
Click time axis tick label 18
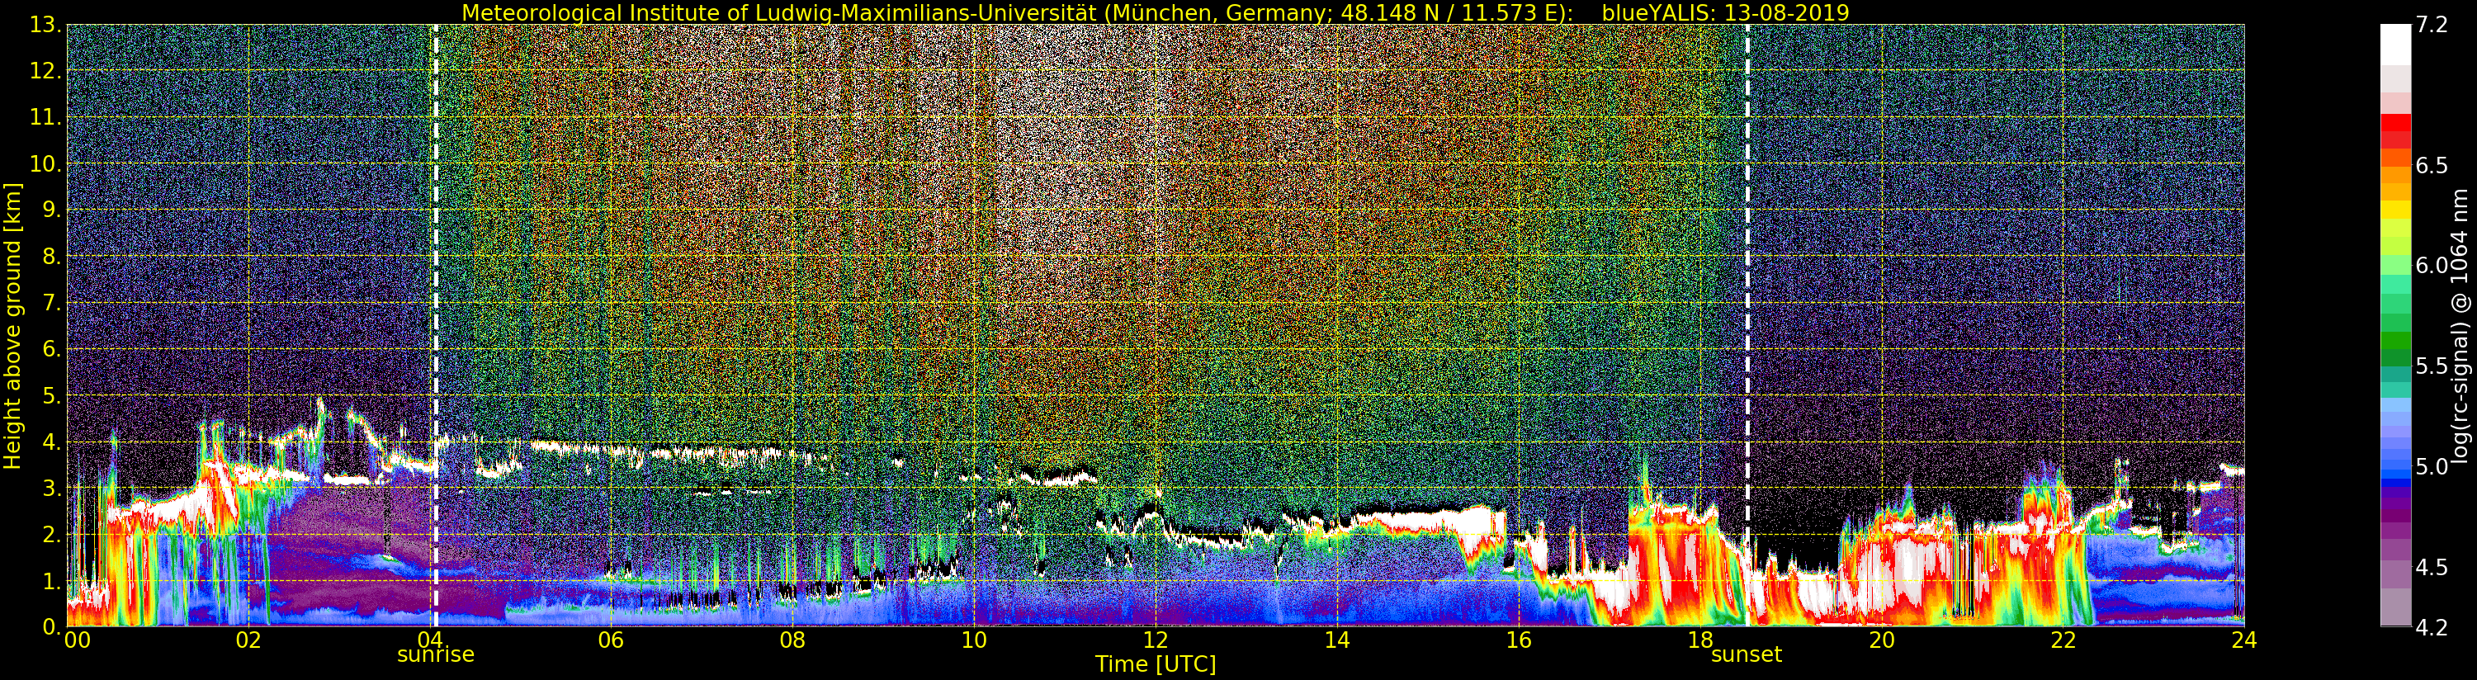[x=1700, y=640]
